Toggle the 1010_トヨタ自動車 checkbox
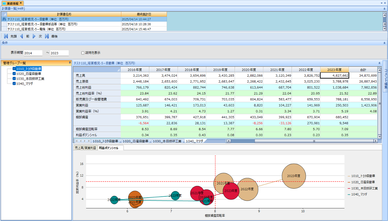Image resolution: width=388 pixels, height=221 pixels. (14, 69)
